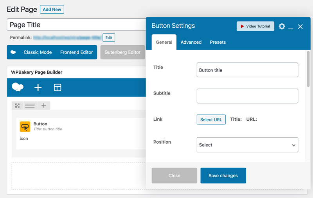Click the row drag handle lines icon
Screen dimensions: 313x198
click(30, 105)
